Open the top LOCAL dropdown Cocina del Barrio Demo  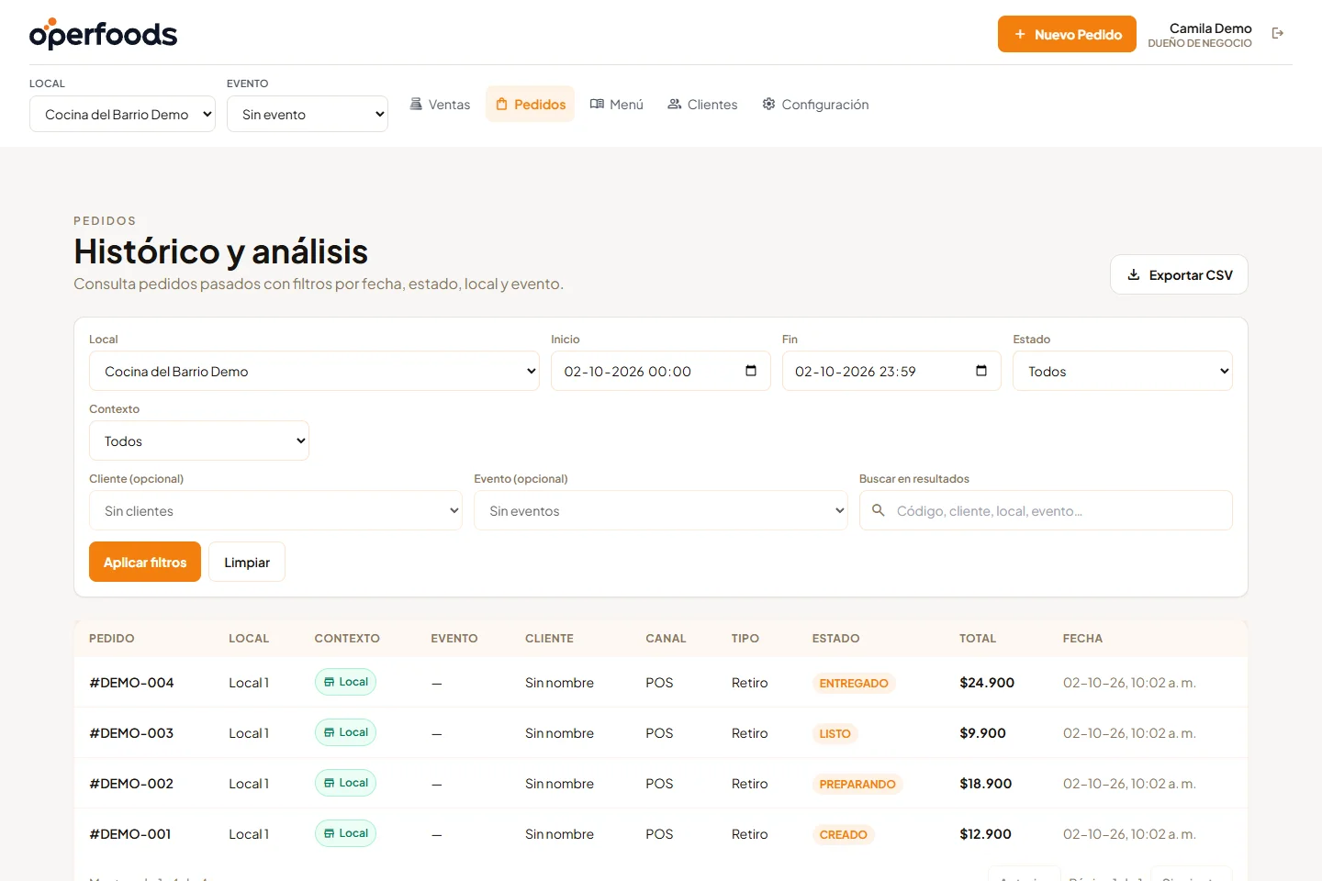coord(122,114)
